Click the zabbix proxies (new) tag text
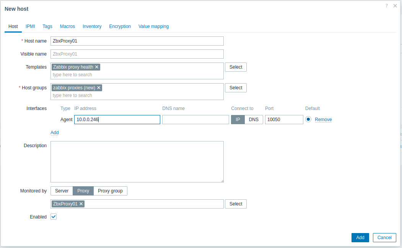This screenshot has width=402, height=248. 74,88
